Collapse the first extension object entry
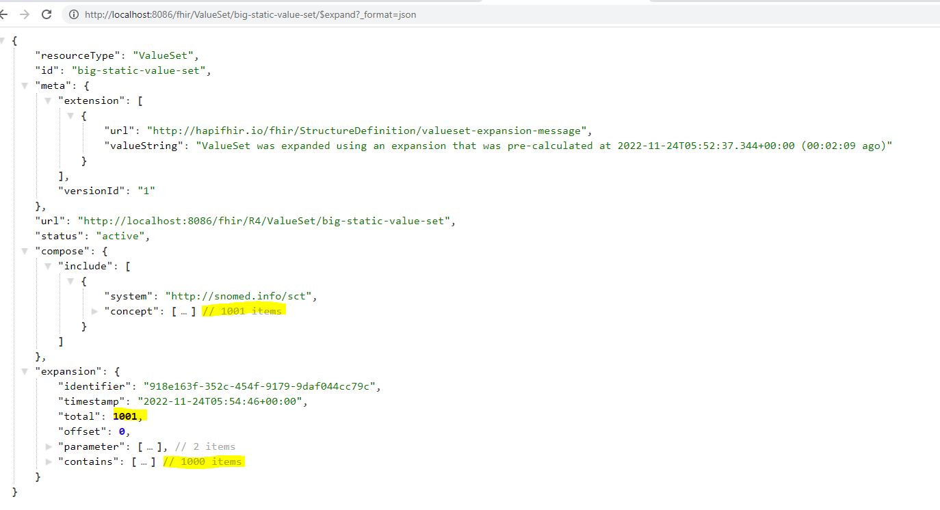 [x=70, y=115]
